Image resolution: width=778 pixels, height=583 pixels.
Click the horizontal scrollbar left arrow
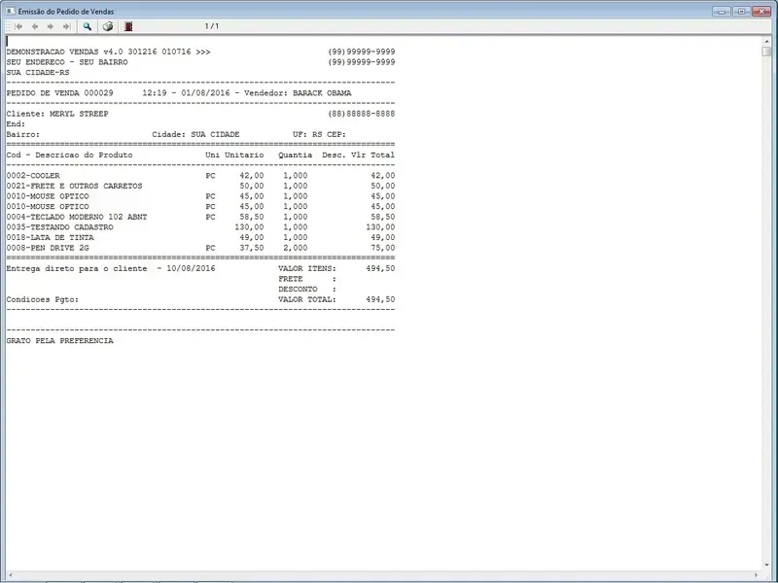tap(11, 575)
